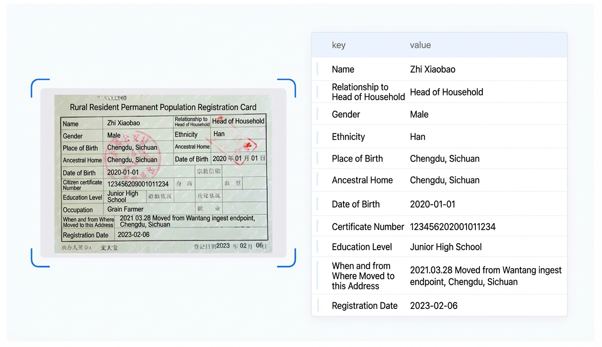
Task: Click '2021.03.28 Moved from Wantang' table value
Action: pyautogui.click(x=486, y=276)
